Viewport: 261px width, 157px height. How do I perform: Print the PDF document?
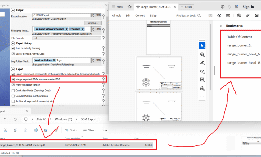coord(228,16)
